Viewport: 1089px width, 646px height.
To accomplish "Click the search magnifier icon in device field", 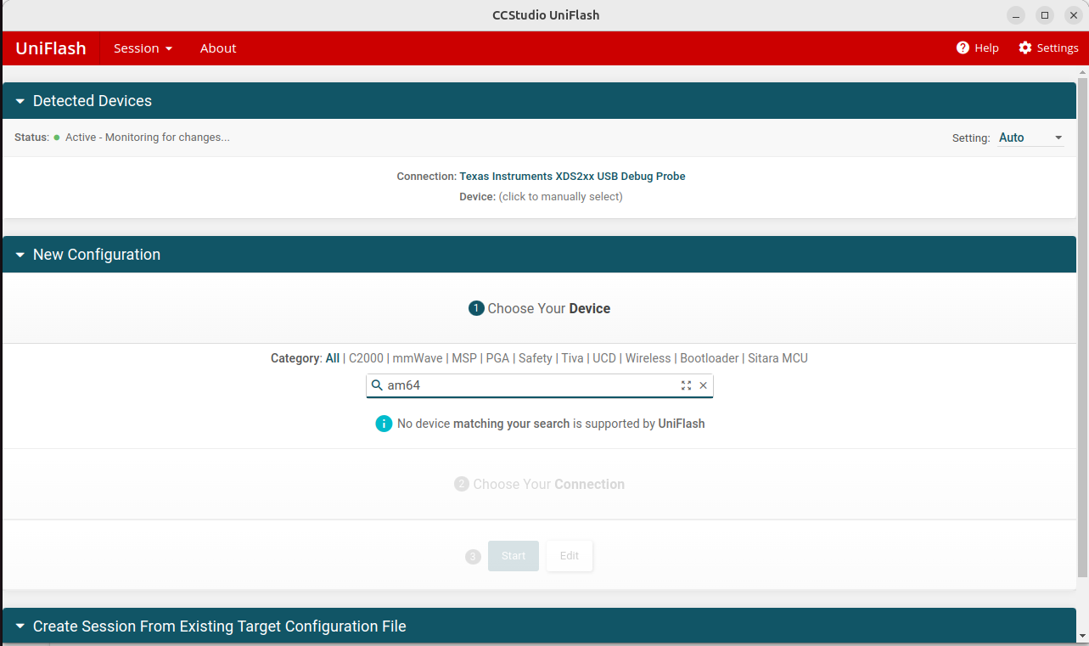I will click(x=378, y=385).
